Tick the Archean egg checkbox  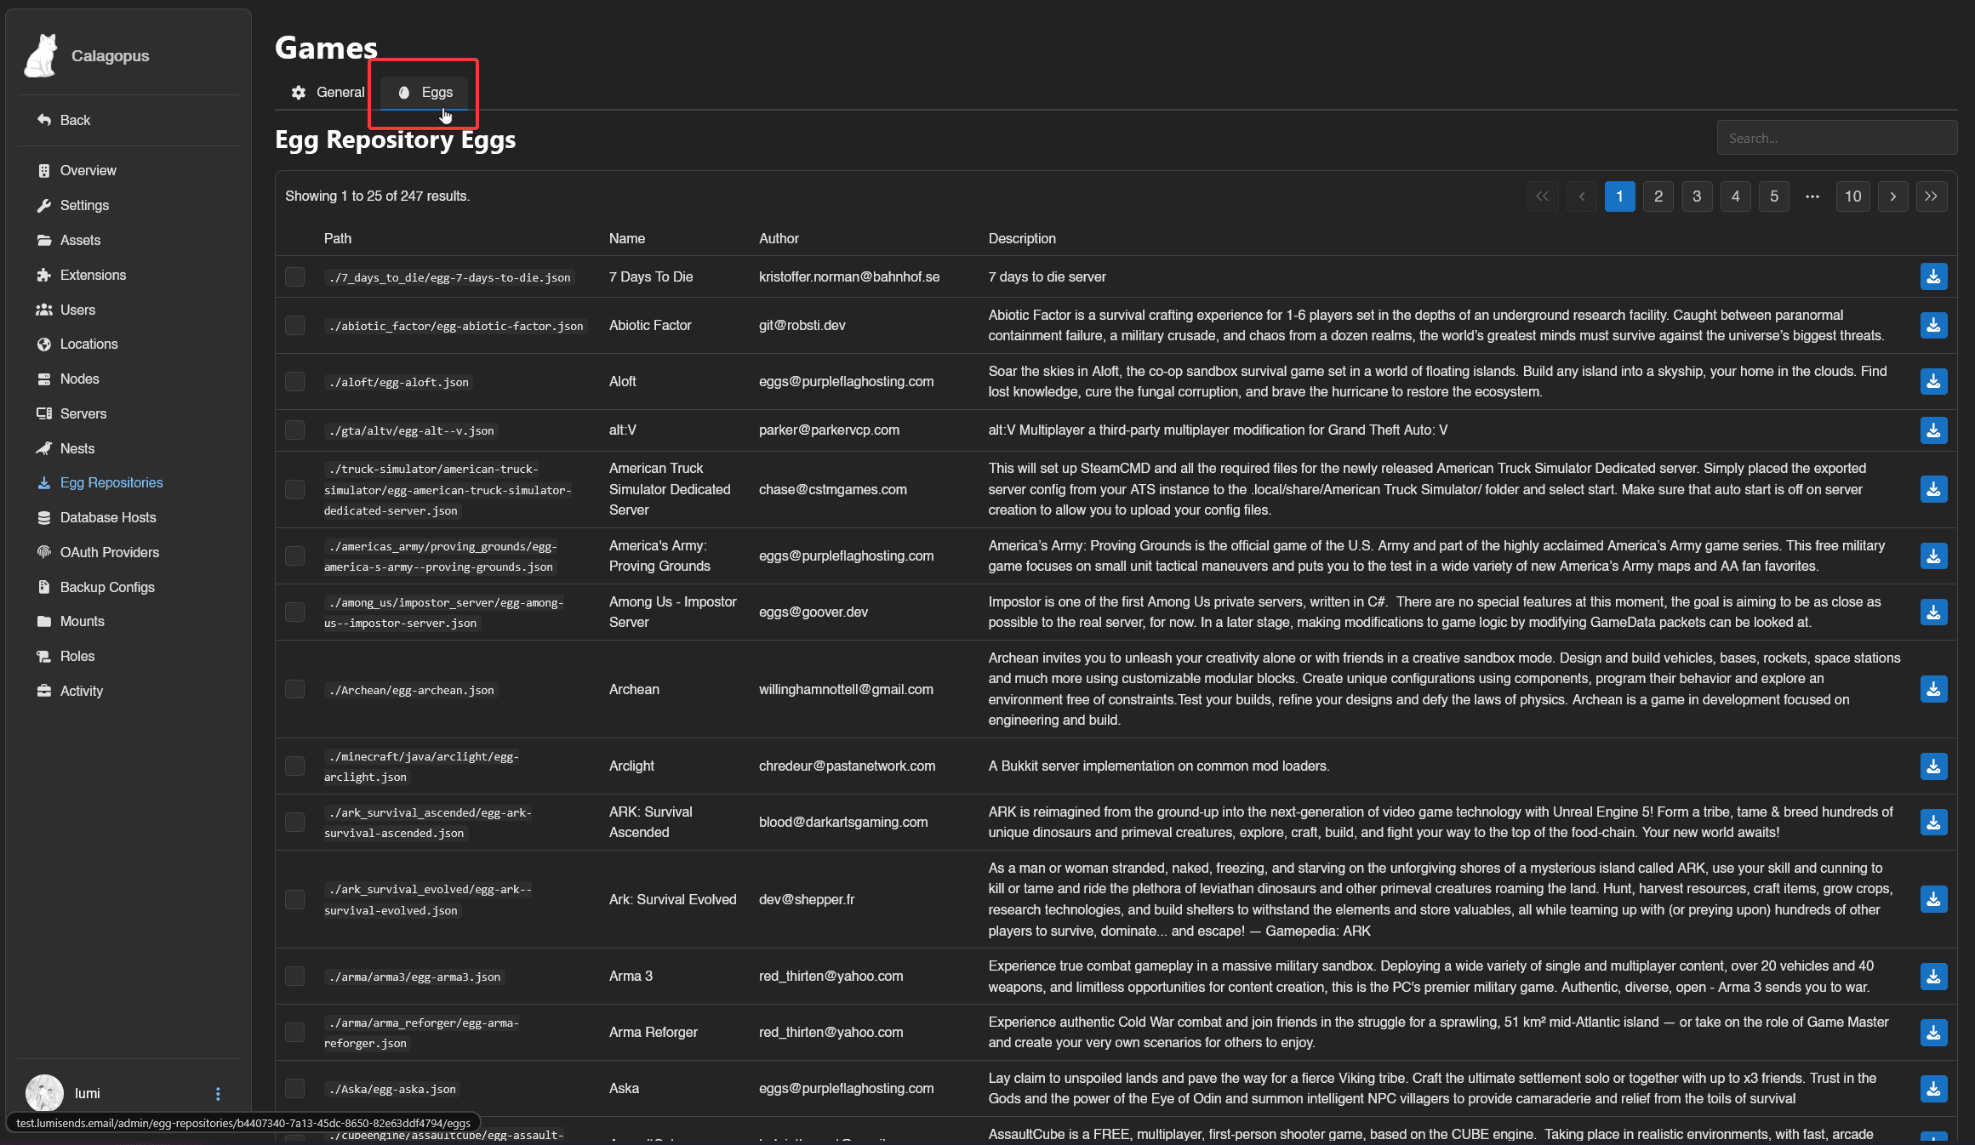294,690
